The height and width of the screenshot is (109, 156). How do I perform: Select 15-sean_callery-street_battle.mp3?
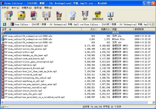click(x=23, y=91)
